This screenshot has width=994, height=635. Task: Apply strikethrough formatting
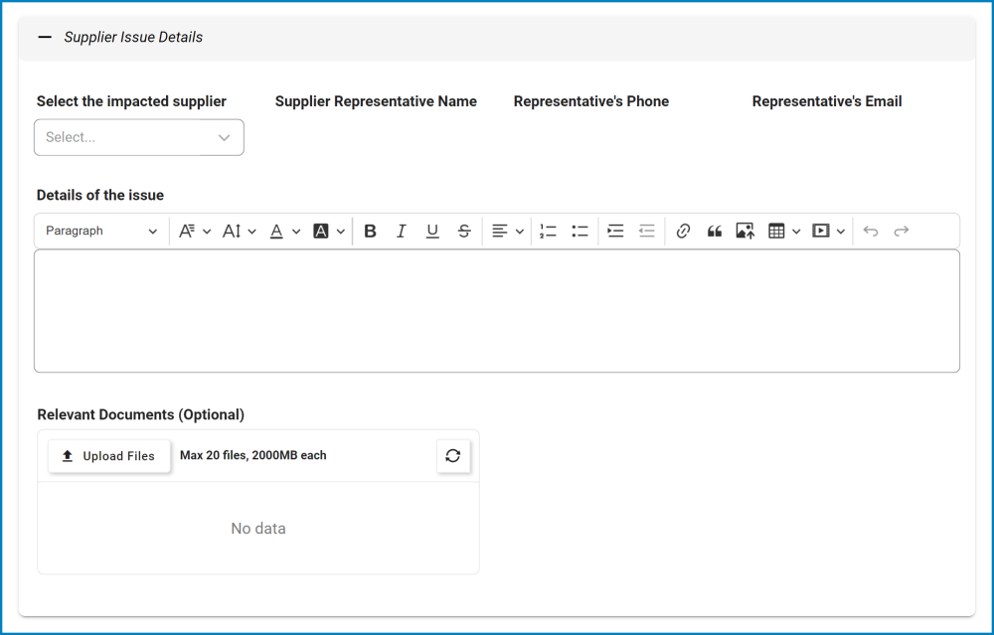pos(464,232)
